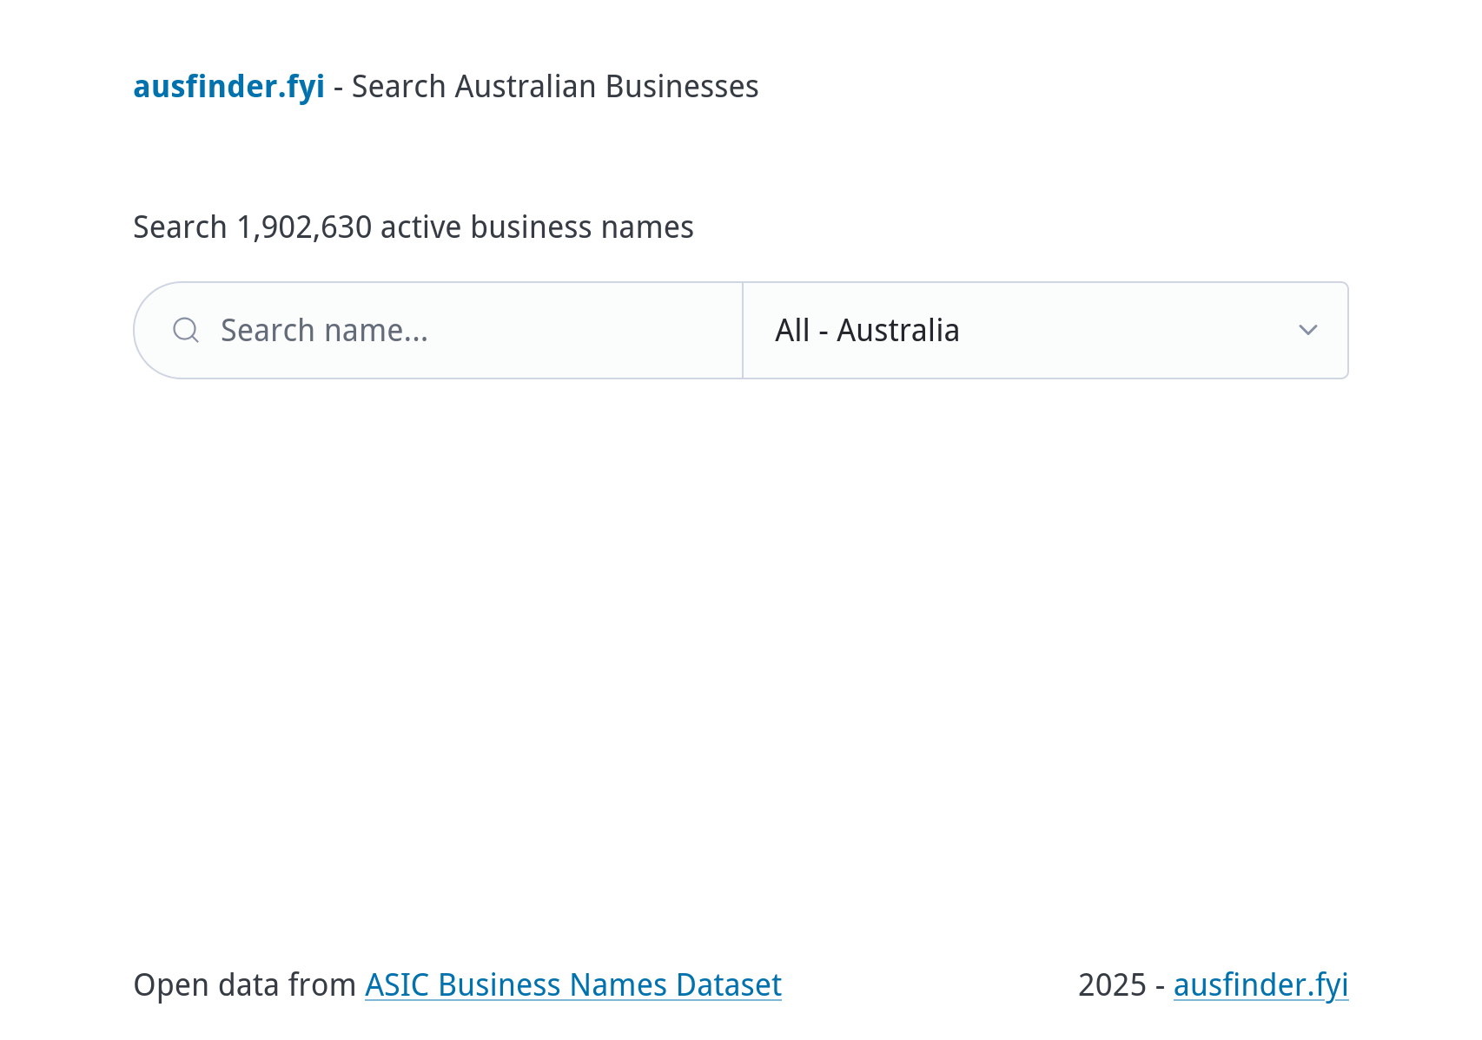Visit the ASIC Business Names Dataset link
The image size is (1482, 1040).
[572, 985]
